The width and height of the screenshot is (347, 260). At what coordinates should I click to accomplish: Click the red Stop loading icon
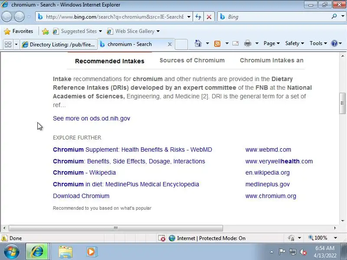(209, 17)
